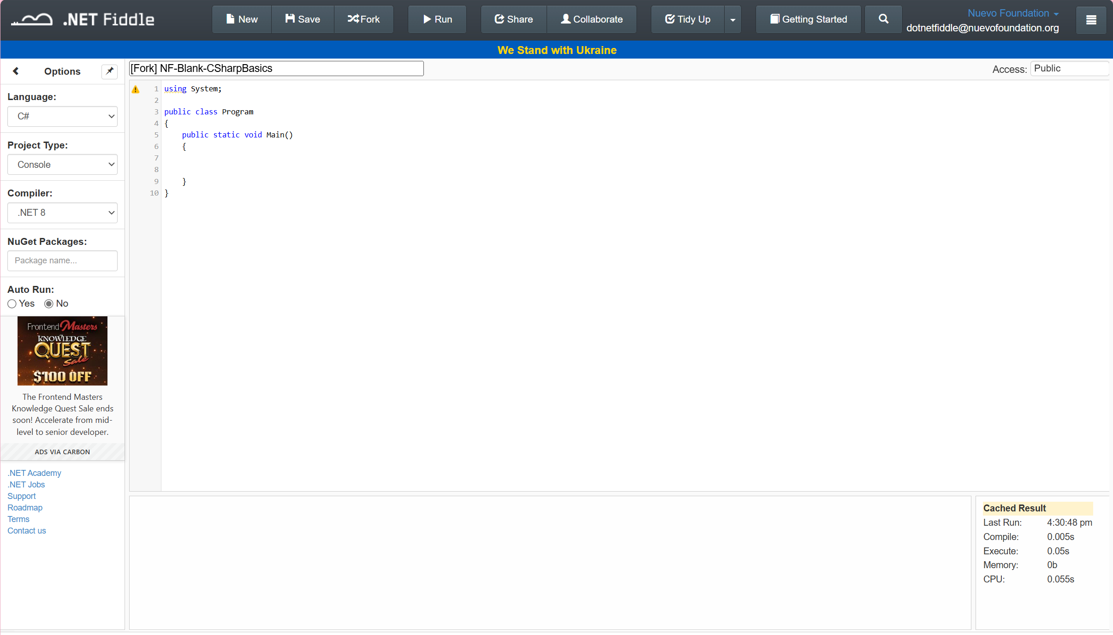This screenshot has height=635, width=1113.
Task: Fork the NF-Blank-CSharpBasics fiddle
Action: (364, 19)
